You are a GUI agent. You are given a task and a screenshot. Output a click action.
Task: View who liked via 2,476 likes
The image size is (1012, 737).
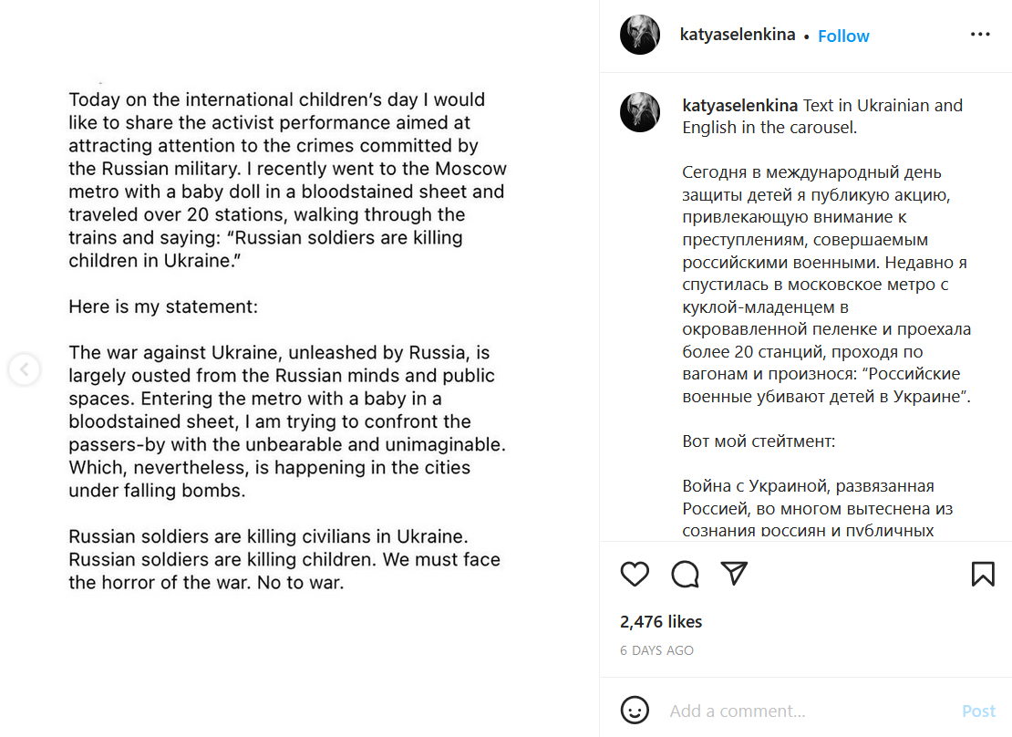coord(661,622)
